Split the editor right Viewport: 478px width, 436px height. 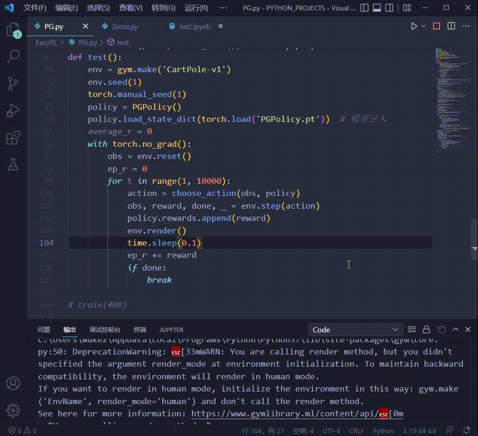(451, 26)
